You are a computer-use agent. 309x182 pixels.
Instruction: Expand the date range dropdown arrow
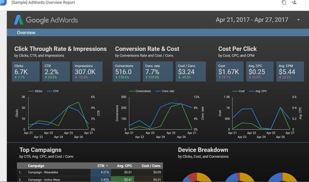pos(299,20)
